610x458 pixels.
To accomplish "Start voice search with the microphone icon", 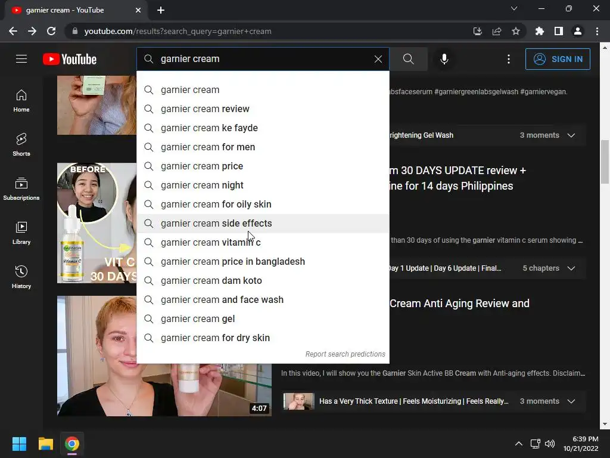I will pos(444,59).
